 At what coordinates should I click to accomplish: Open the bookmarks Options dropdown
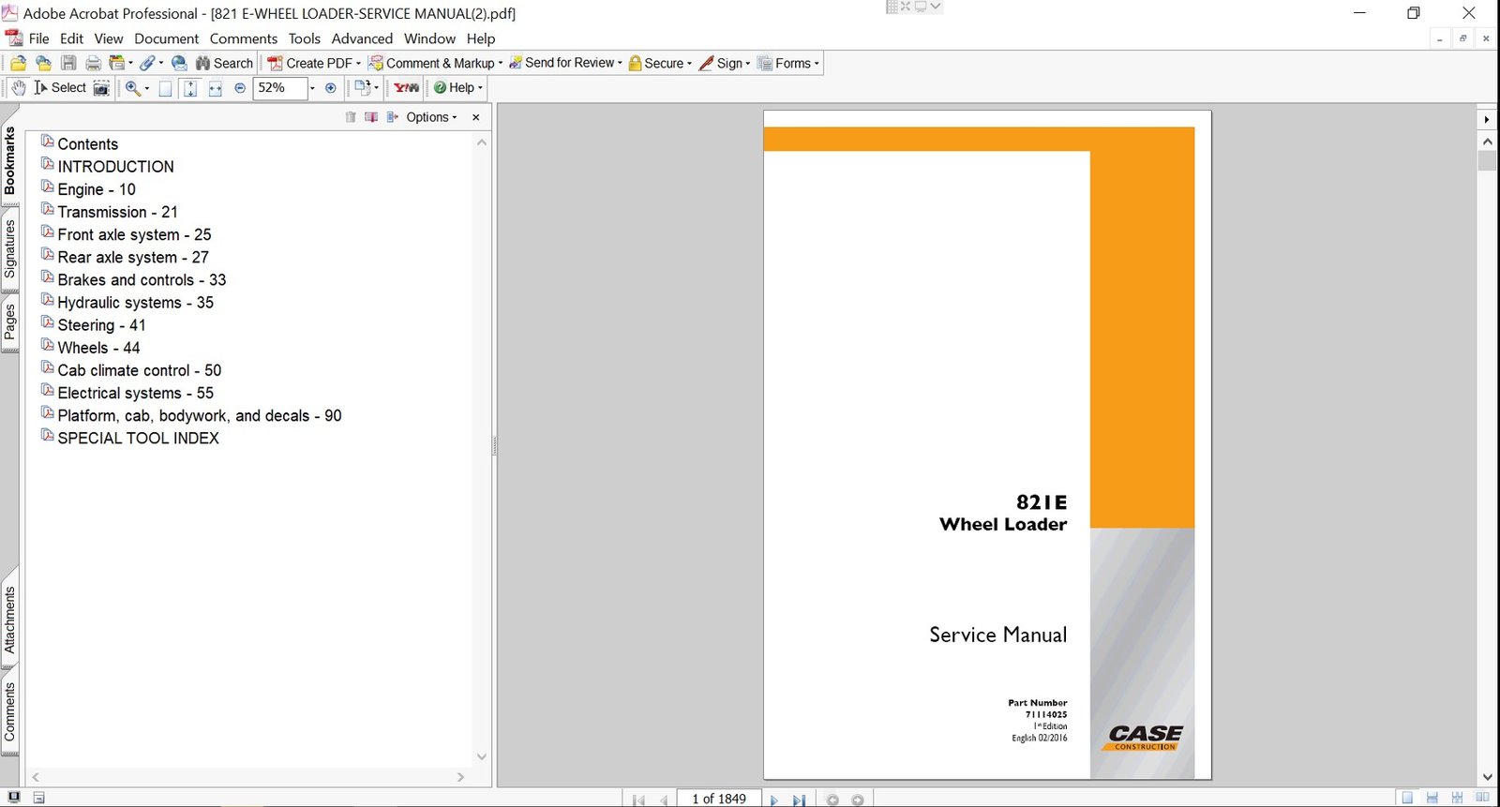(x=431, y=117)
